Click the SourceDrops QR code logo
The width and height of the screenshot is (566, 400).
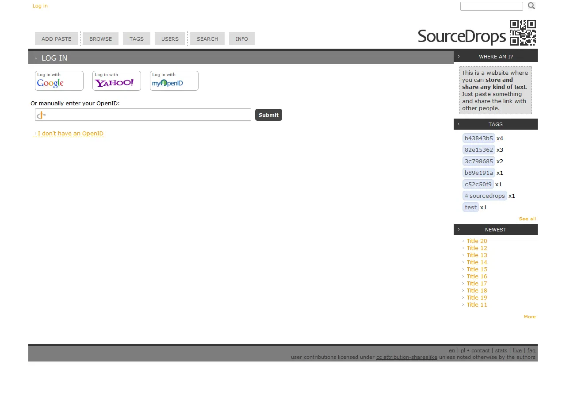(x=523, y=33)
